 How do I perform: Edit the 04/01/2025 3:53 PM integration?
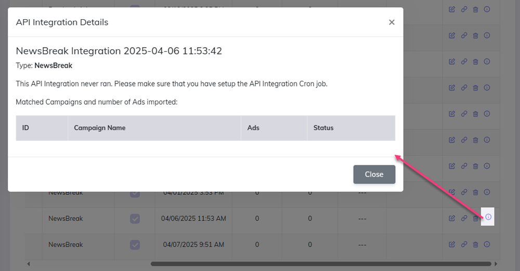tap(452, 192)
